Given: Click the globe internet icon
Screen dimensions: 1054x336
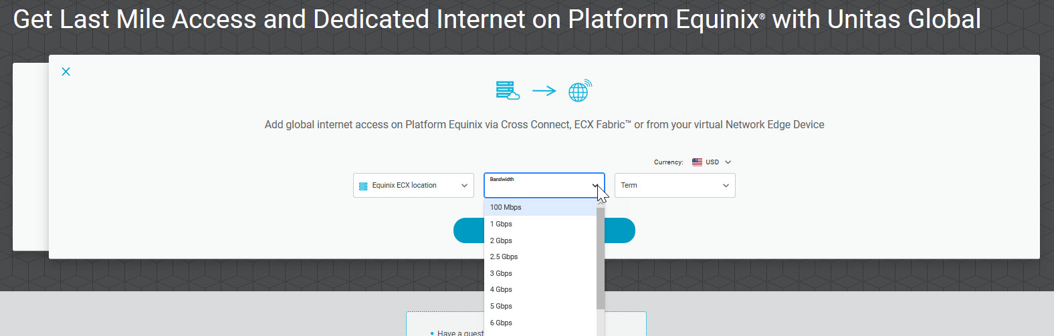Looking at the screenshot, I should click(580, 91).
